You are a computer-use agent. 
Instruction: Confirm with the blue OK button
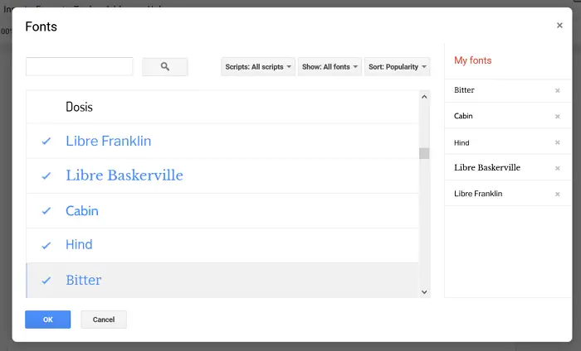click(48, 320)
